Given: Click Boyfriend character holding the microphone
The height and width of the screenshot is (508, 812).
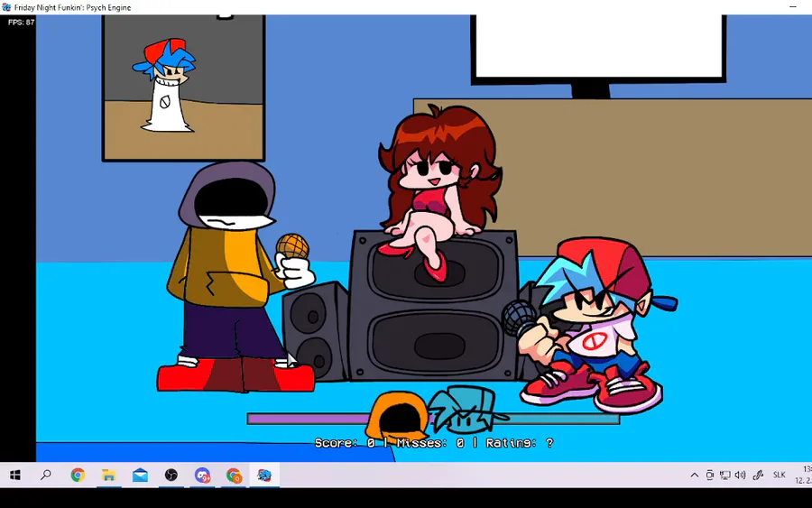Looking at the screenshot, I should (x=590, y=325).
